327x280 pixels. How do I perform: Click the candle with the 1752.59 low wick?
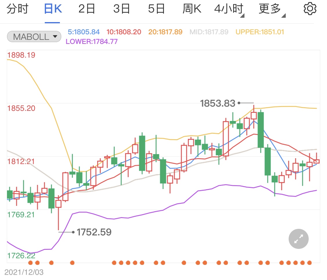pos(58,213)
